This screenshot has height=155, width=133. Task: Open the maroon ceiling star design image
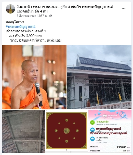(x=67, y=131)
